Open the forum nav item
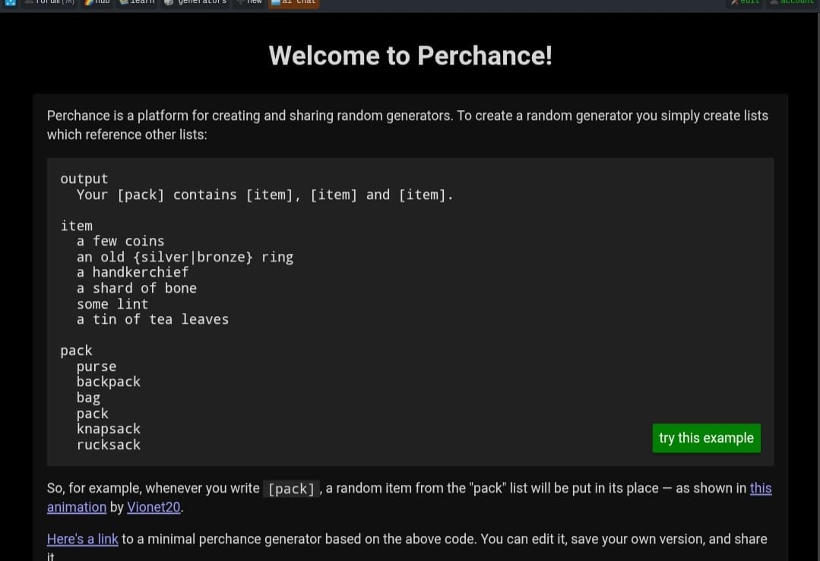Screen dimensions: 820x561 (50, 2)
